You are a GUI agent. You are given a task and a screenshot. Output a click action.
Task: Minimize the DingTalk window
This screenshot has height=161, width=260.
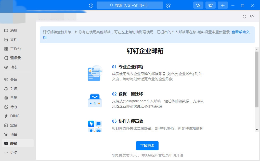click(x=233, y=5)
